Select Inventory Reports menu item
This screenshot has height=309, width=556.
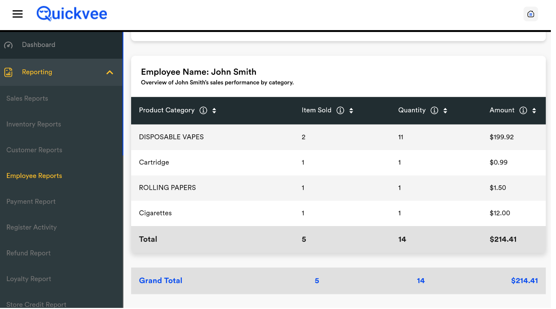coord(34,124)
